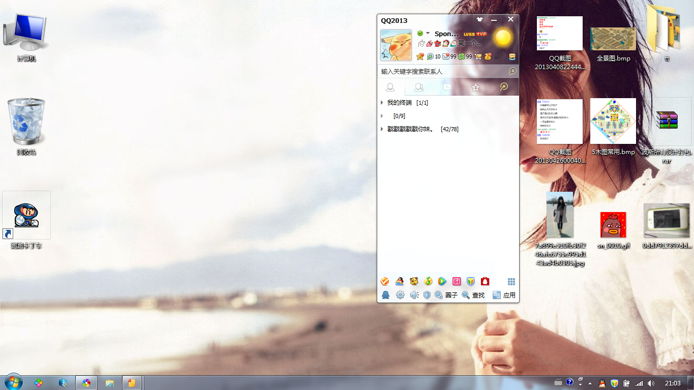Image resolution: width=694 pixels, height=390 pixels.
Task: Open the security center shield icon
Action: (427, 295)
